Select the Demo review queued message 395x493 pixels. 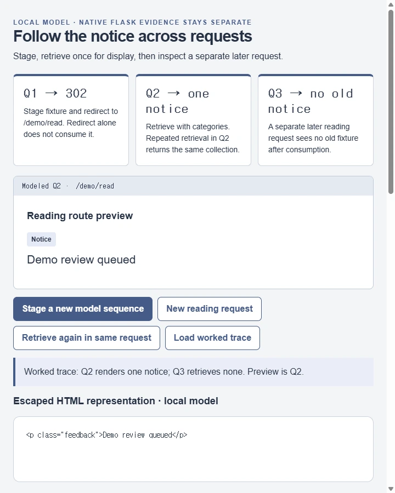[x=81, y=260]
